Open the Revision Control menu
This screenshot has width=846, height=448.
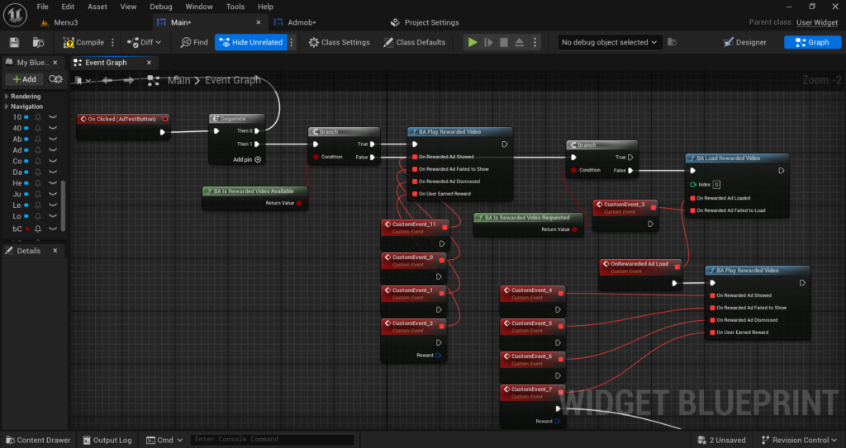pyautogui.click(x=800, y=440)
